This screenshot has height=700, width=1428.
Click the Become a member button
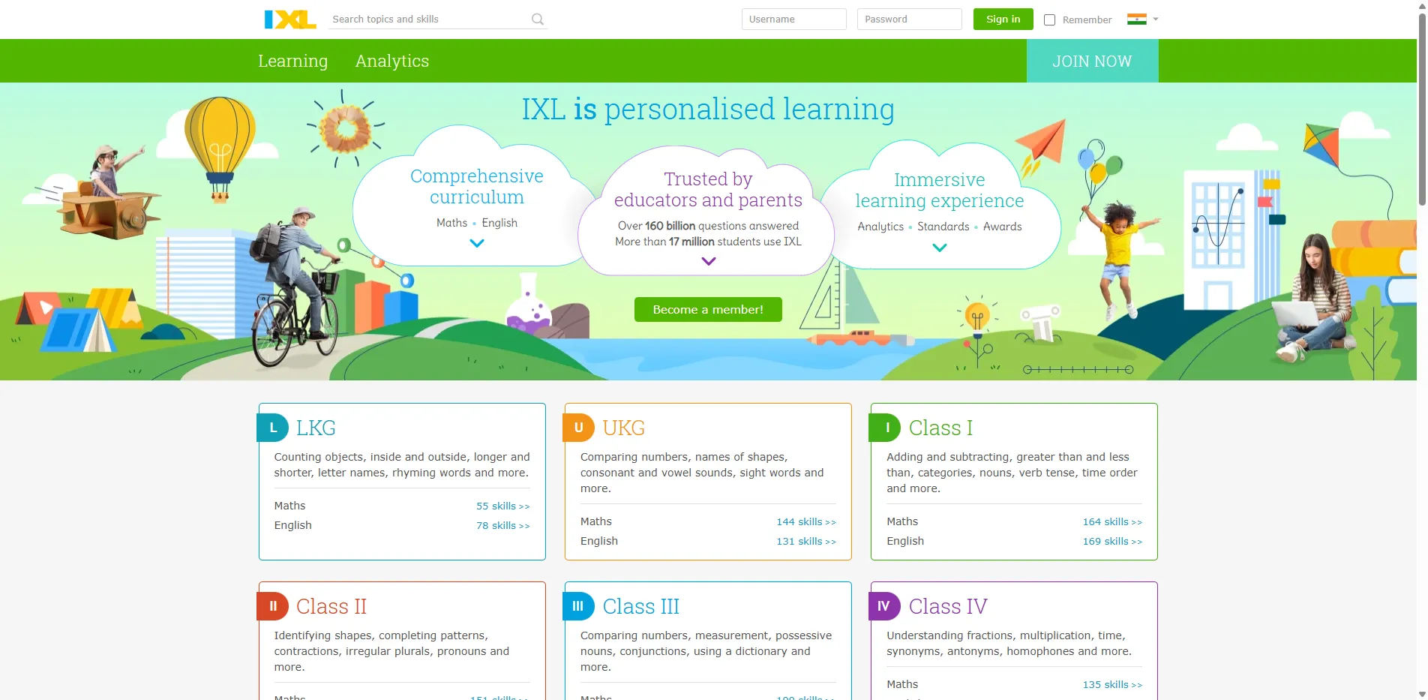click(x=707, y=309)
